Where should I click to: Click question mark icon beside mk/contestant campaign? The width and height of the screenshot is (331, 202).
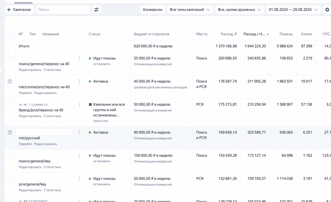(x=10, y=82)
